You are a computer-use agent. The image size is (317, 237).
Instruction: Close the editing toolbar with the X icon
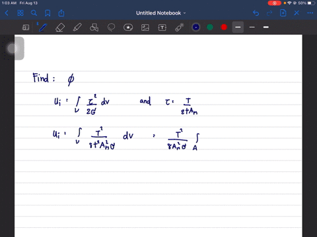pos(297,13)
